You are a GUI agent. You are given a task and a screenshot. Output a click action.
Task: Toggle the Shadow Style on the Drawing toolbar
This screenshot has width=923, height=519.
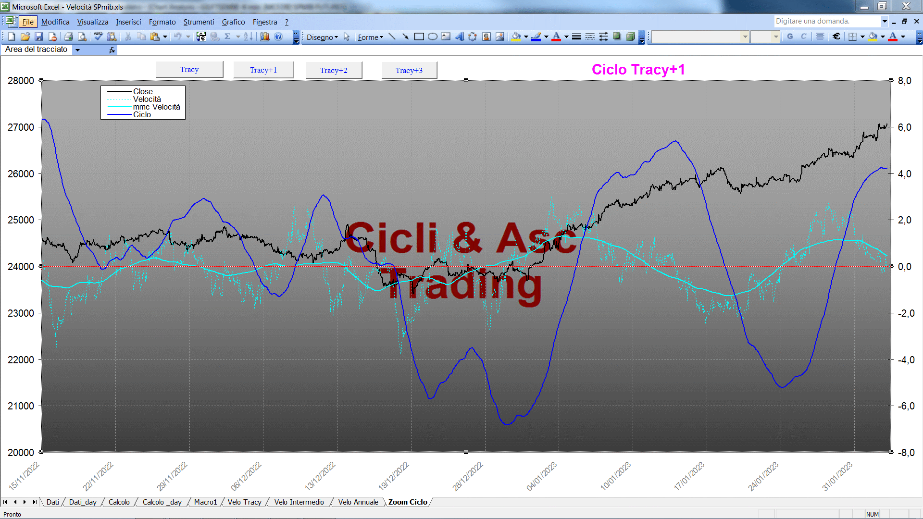[617, 37]
